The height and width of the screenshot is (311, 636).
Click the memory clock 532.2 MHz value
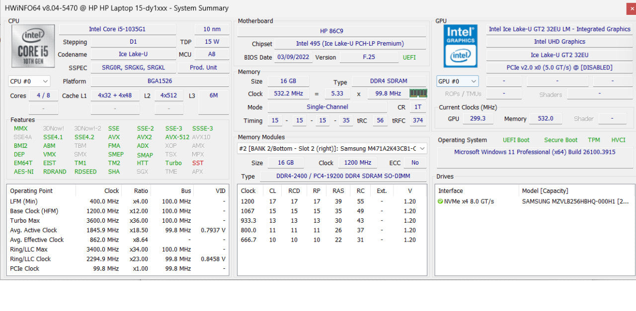tap(288, 93)
